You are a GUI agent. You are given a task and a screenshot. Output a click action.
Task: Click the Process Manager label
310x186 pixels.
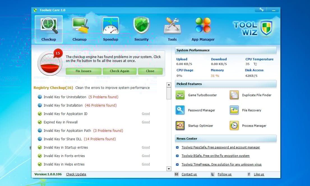tap(254, 126)
